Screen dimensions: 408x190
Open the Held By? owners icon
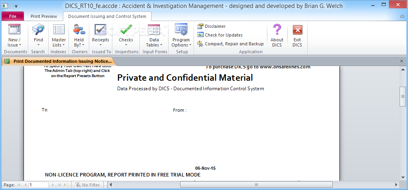[x=79, y=29]
